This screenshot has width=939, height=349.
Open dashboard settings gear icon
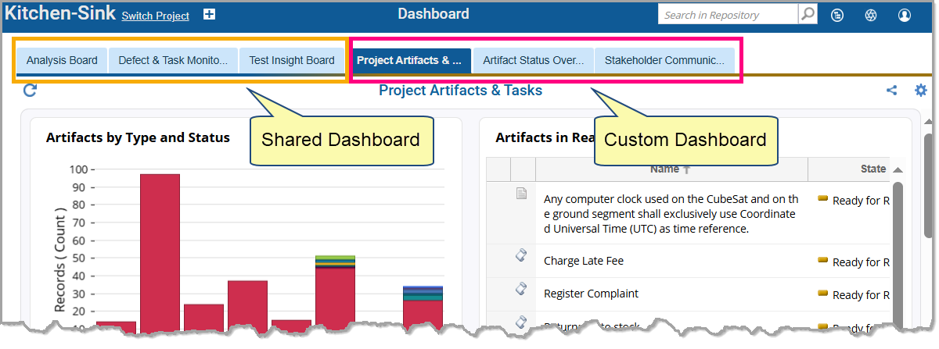(x=921, y=91)
